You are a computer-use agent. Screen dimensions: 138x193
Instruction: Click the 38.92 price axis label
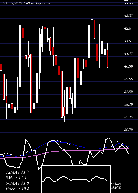[128, 92]
